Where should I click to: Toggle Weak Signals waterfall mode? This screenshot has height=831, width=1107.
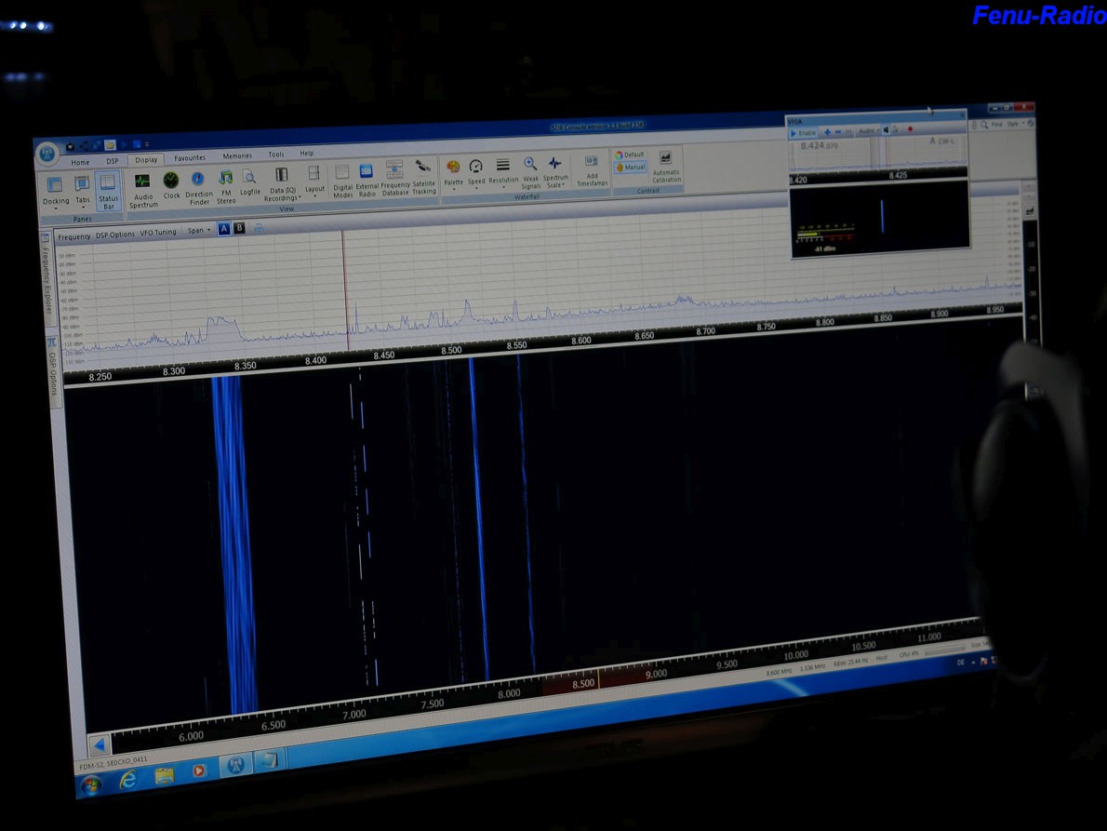[530, 173]
